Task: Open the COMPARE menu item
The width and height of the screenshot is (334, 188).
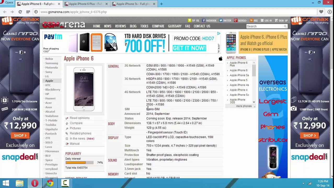Action: tap(158, 26)
